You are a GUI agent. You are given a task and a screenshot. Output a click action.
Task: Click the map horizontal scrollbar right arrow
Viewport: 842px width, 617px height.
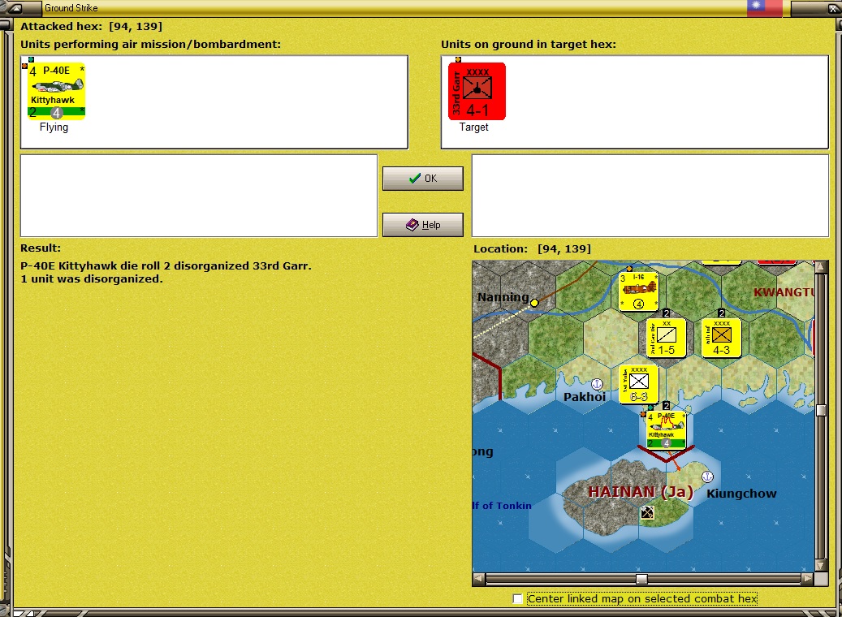(x=807, y=579)
